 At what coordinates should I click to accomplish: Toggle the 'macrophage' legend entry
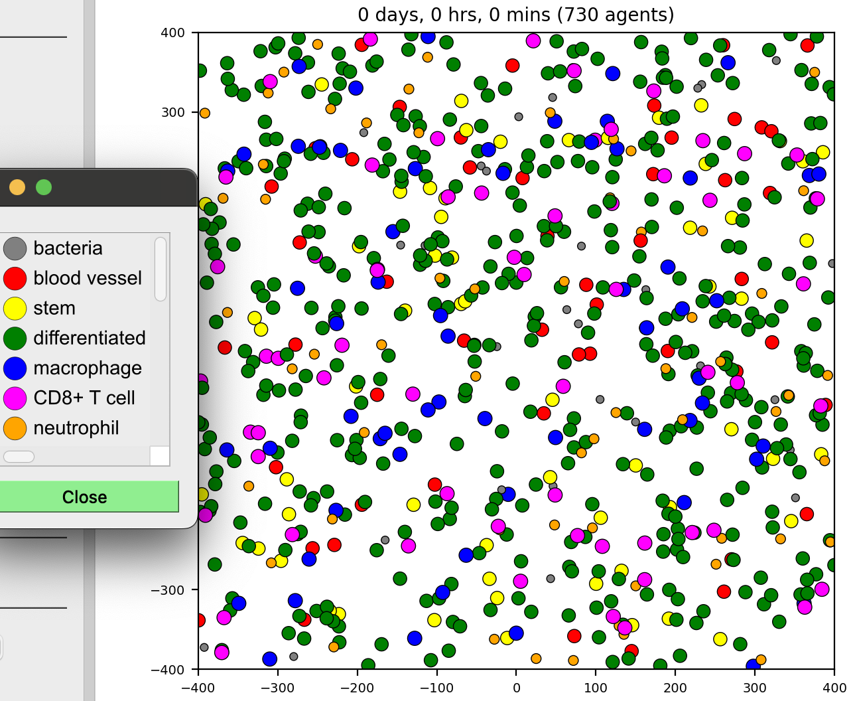(88, 368)
